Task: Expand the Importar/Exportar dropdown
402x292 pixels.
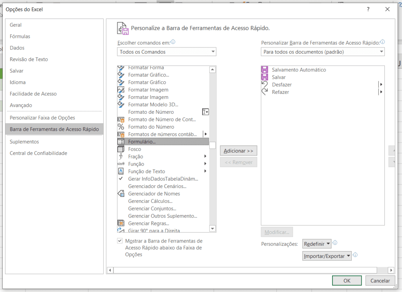Action: coord(327,256)
